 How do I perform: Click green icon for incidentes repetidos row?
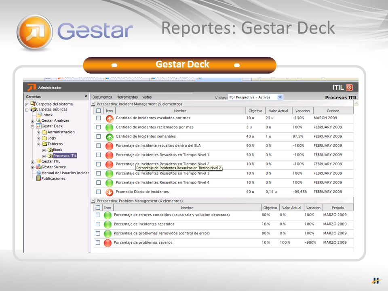point(108,224)
